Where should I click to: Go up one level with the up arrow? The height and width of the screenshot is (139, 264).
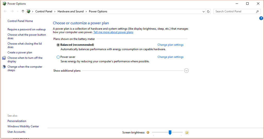coord(23,11)
